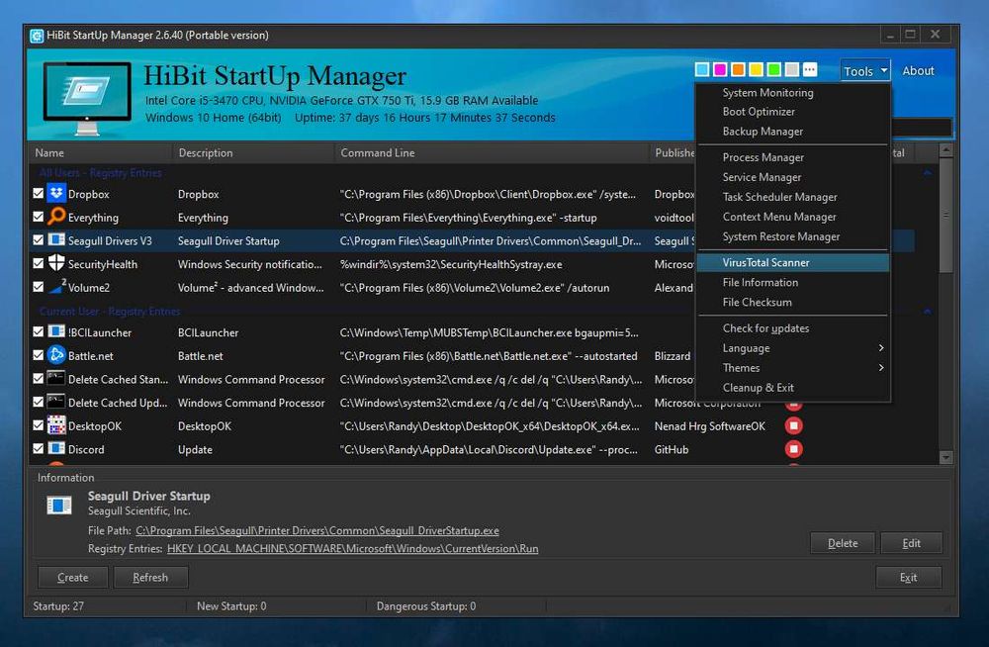The image size is (989, 647).
Task: Open Service Manager
Action: point(793,177)
